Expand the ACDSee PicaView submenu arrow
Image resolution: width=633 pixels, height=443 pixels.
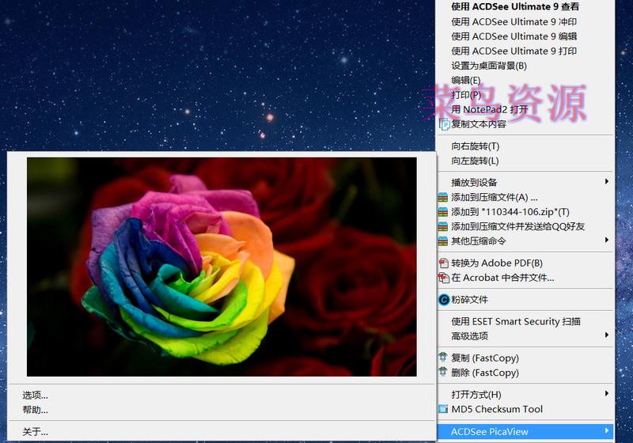click(606, 431)
